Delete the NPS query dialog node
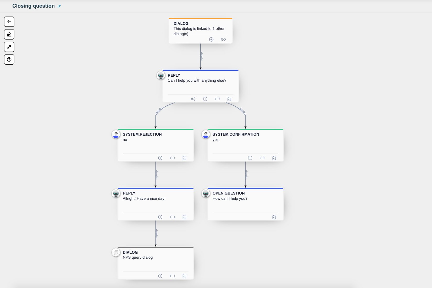 coord(184,276)
